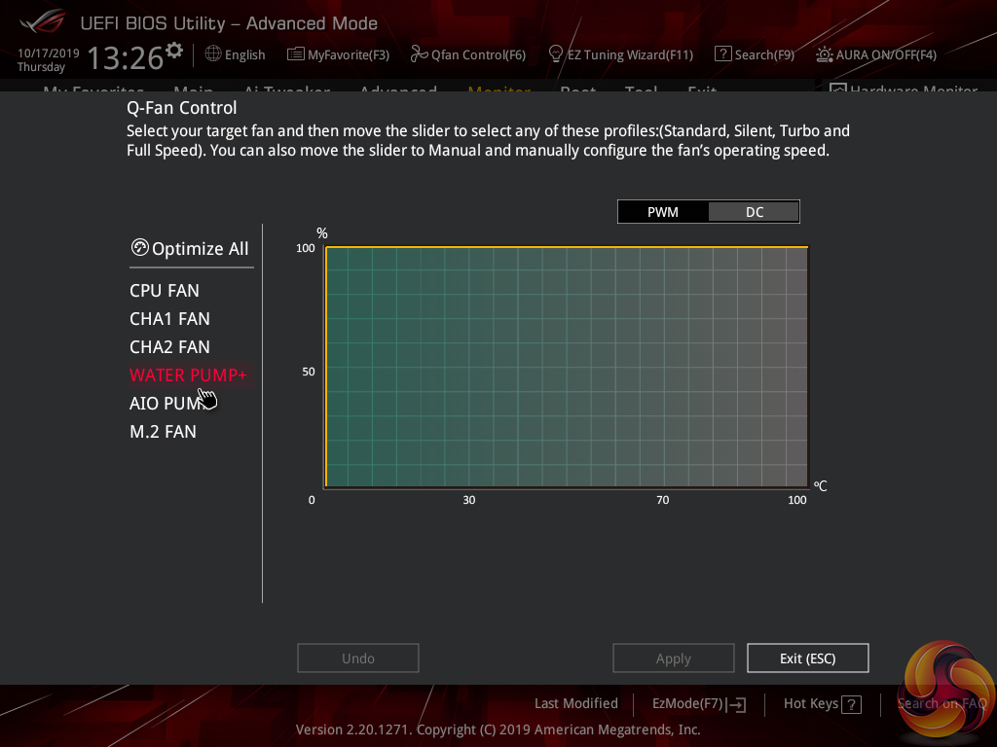Image resolution: width=997 pixels, height=747 pixels.
Task: Click the Optimize All gauge icon
Action: point(139,247)
